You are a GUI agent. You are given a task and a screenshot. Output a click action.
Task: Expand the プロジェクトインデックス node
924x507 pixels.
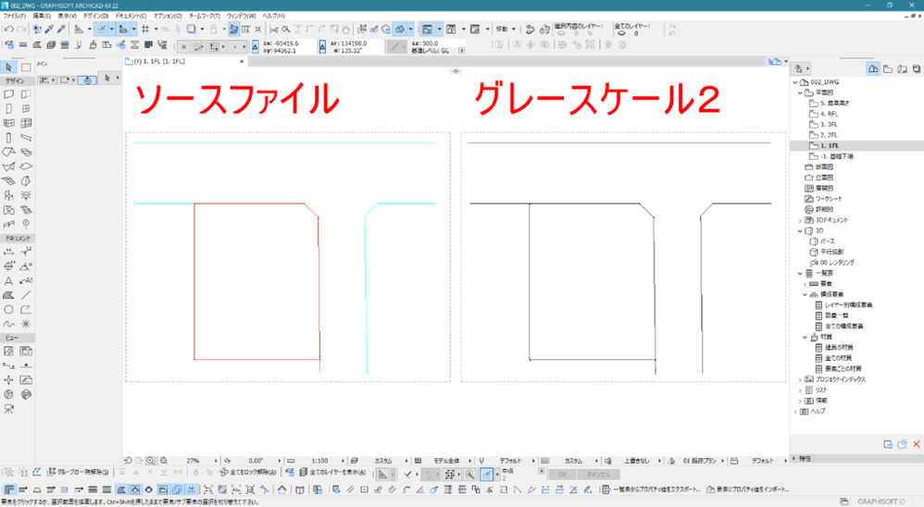click(x=800, y=380)
